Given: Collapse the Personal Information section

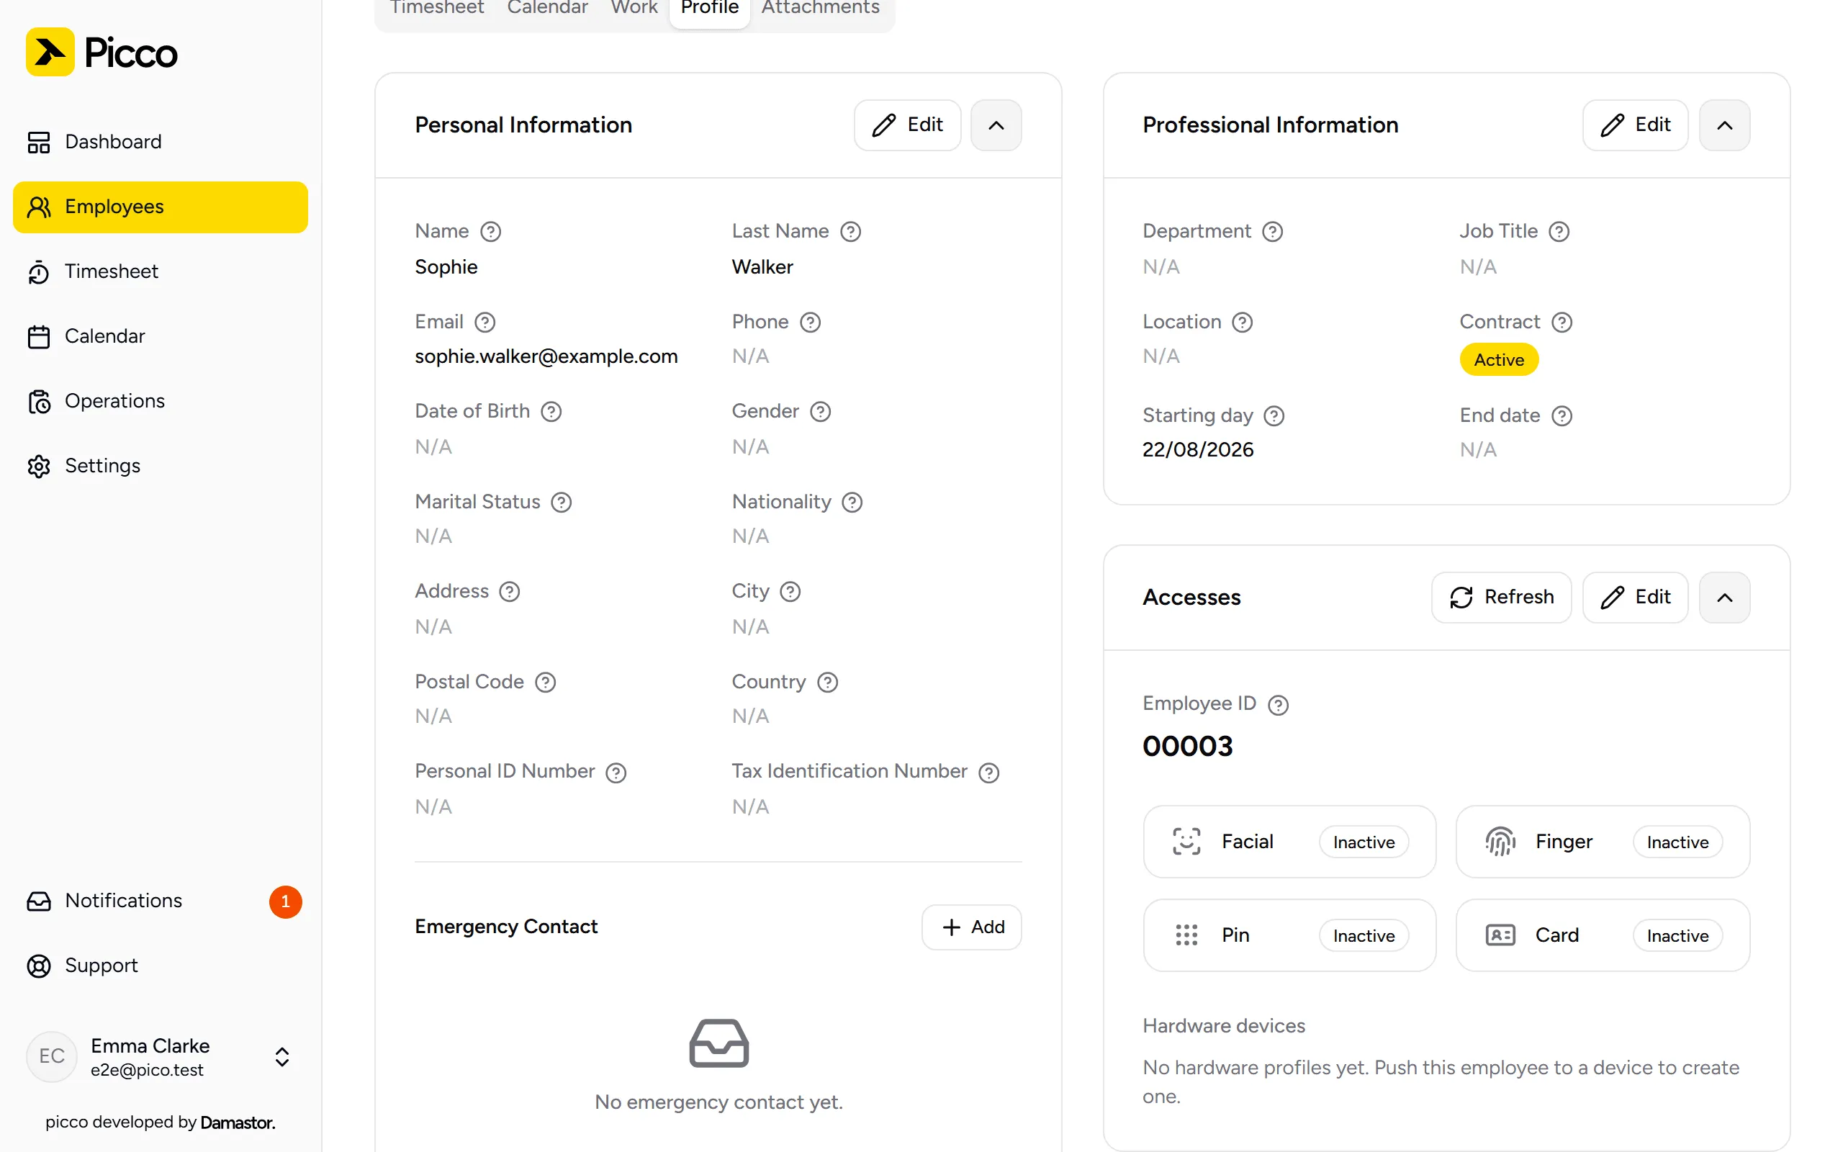Looking at the screenshot, I should 996,125.
